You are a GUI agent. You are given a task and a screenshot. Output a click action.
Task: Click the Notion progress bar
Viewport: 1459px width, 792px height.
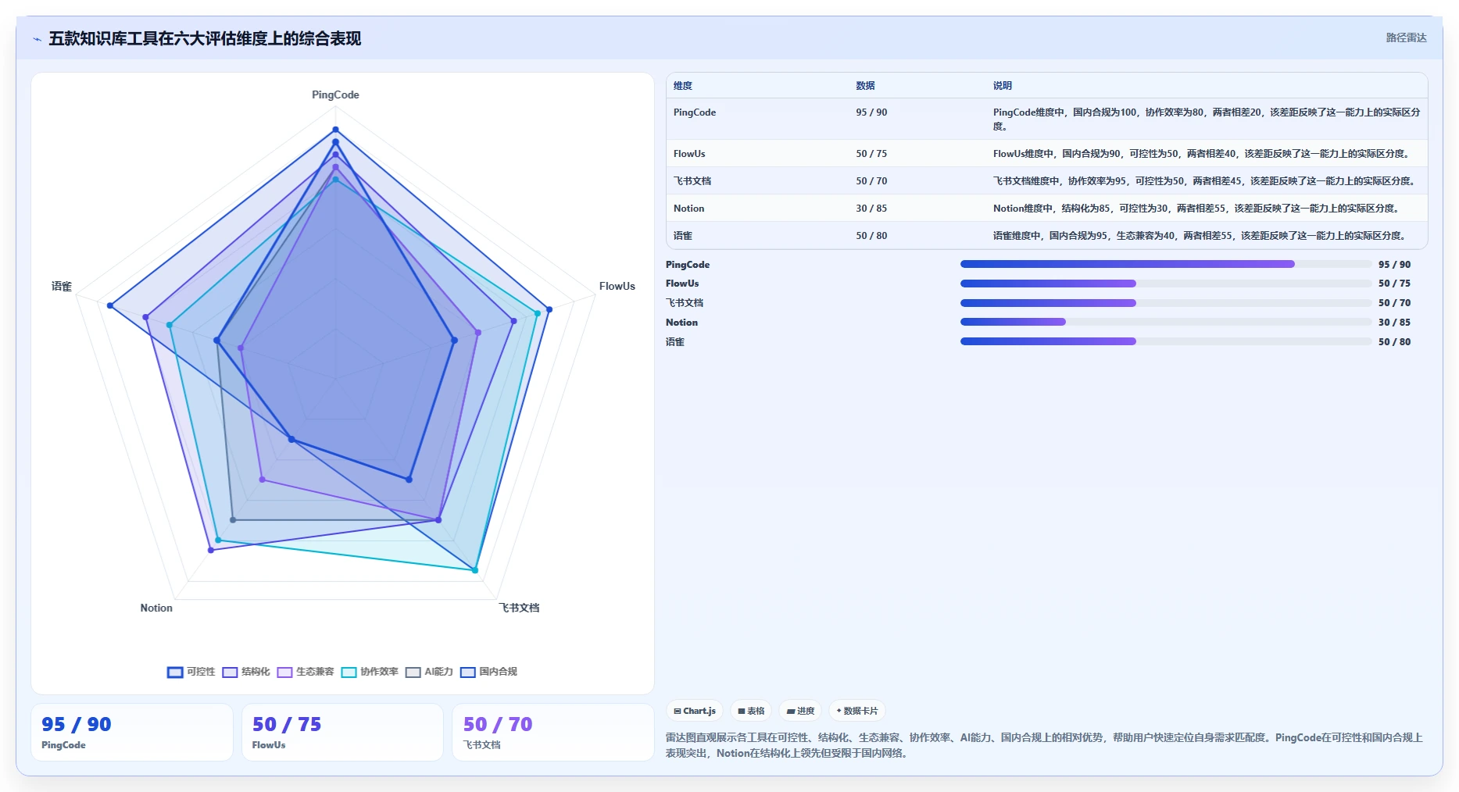pyautogui.click(x=1166, y=322)
